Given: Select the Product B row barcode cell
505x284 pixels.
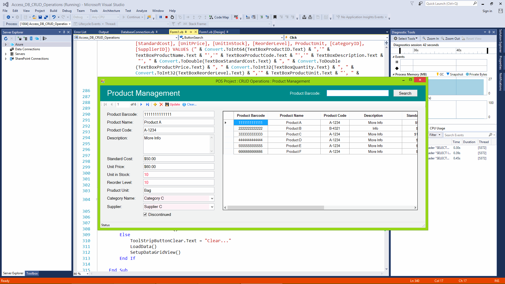Looking at the screenshot, I should click(250, 129).
